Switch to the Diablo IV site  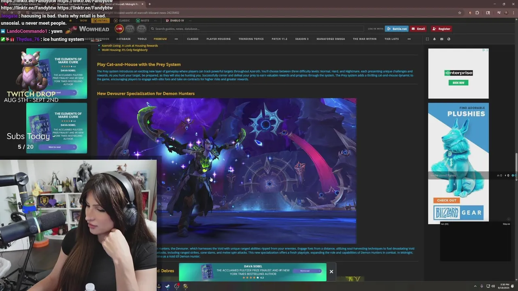(174, 21)
